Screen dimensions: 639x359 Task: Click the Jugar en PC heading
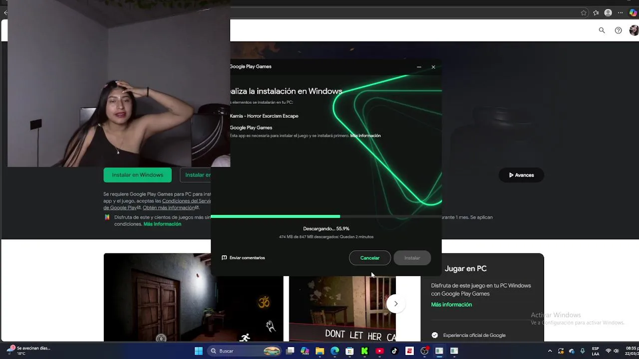pyautogui.click(x=466, y=269)
